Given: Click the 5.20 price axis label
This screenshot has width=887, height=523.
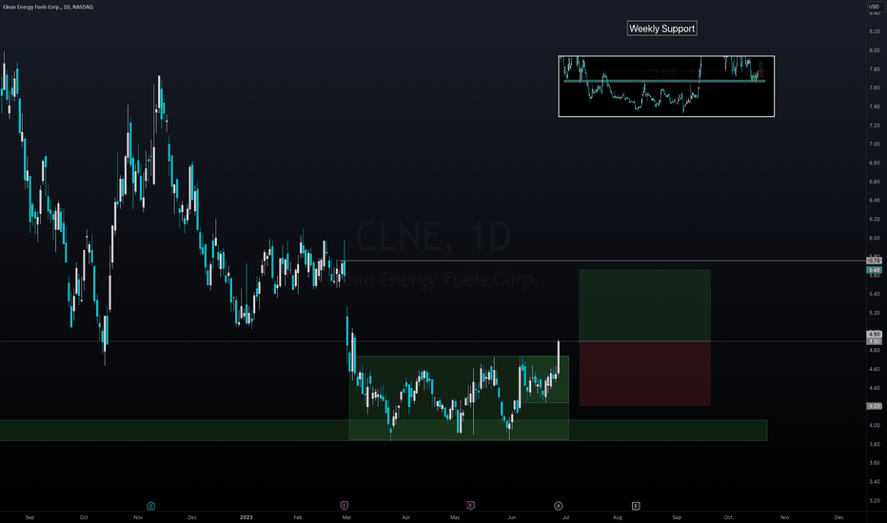Looking at the screenshot, I should point(874,313).
